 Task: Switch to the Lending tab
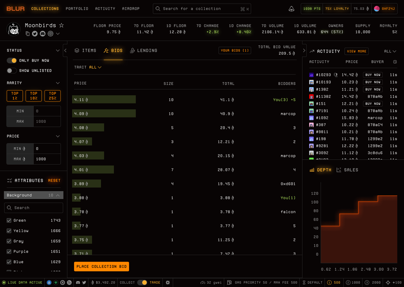point(143,50)
